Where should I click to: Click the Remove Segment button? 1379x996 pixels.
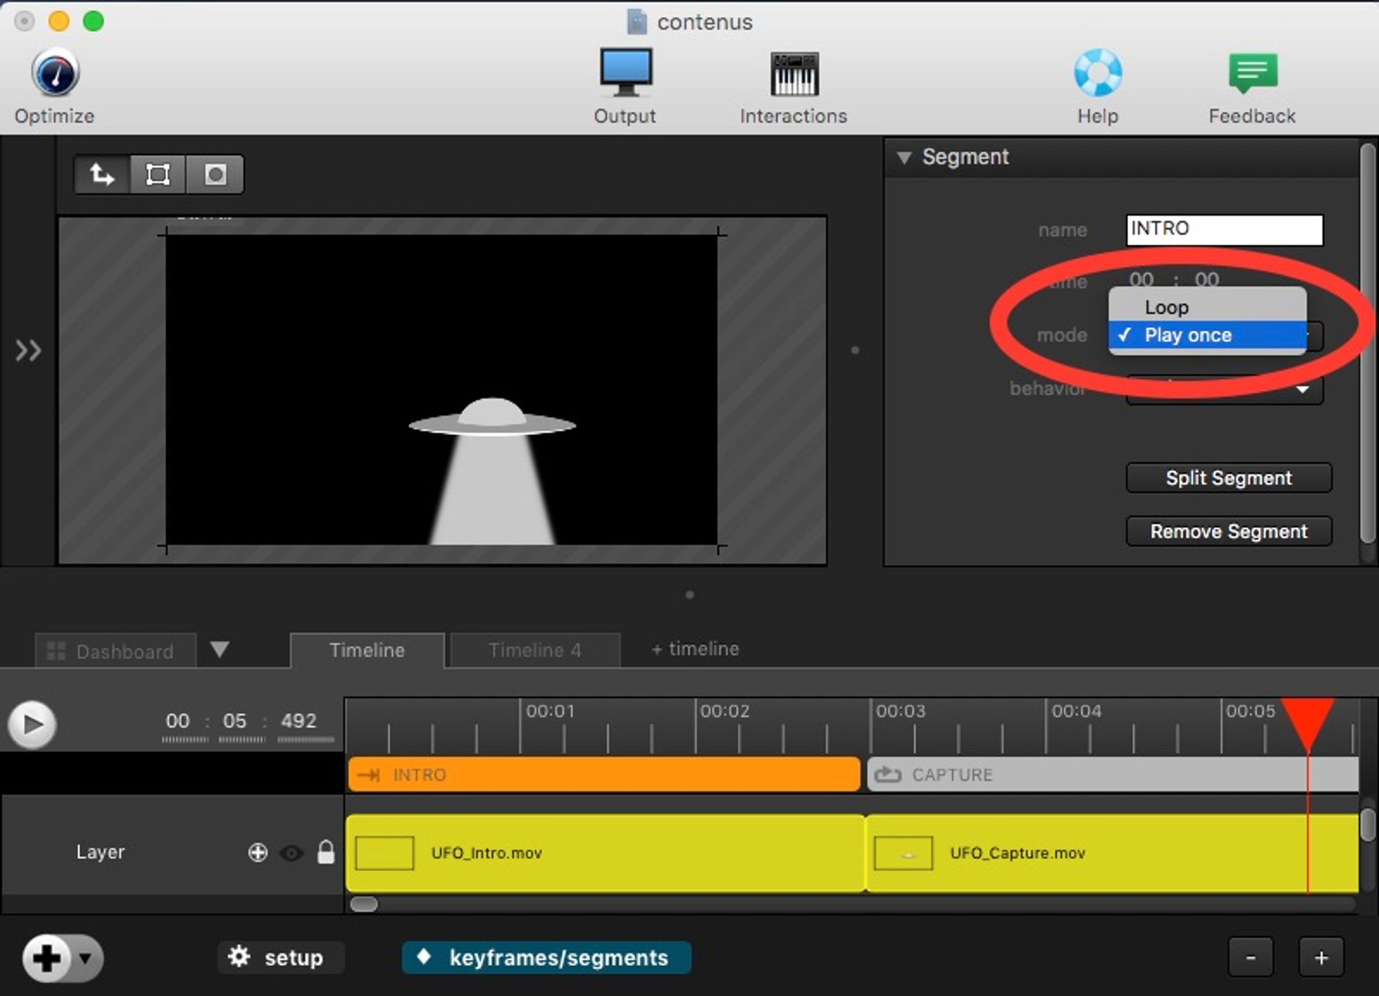[x=1228, y=531]
